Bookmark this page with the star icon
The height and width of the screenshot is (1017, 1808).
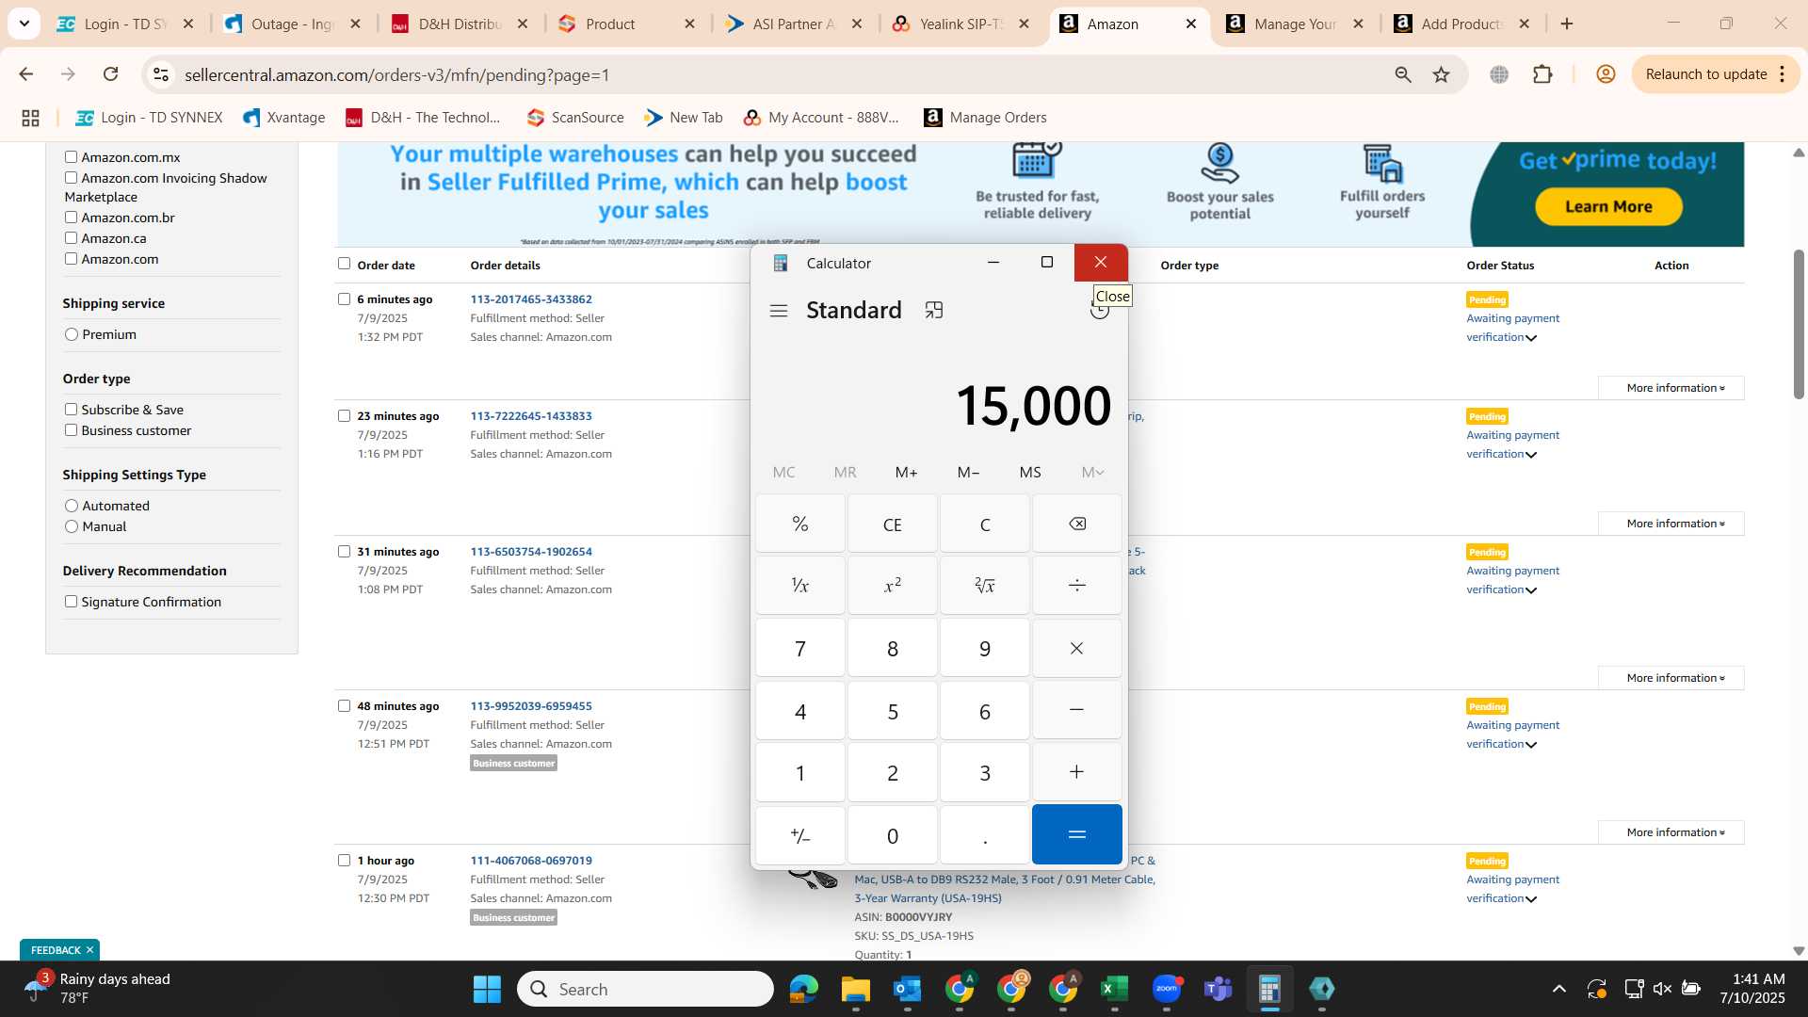(1441, 74)
